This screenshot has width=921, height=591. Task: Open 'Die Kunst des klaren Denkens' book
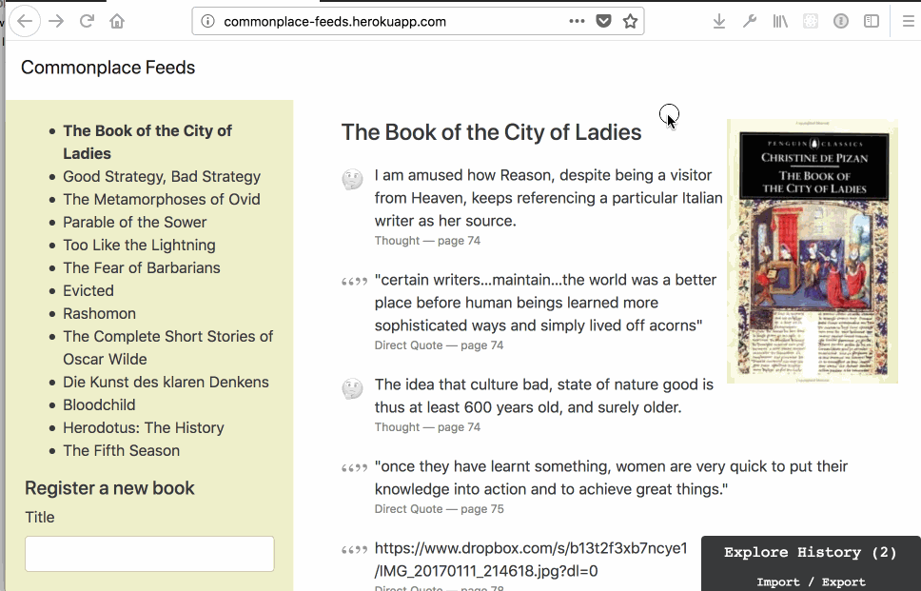[x=166, y=383]
